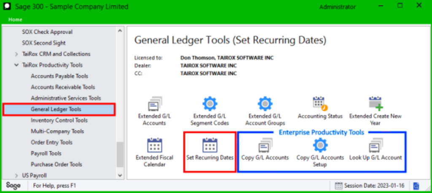Launch Extended Create New Year icon
432x193 pixels.
(x=376, y=104)
